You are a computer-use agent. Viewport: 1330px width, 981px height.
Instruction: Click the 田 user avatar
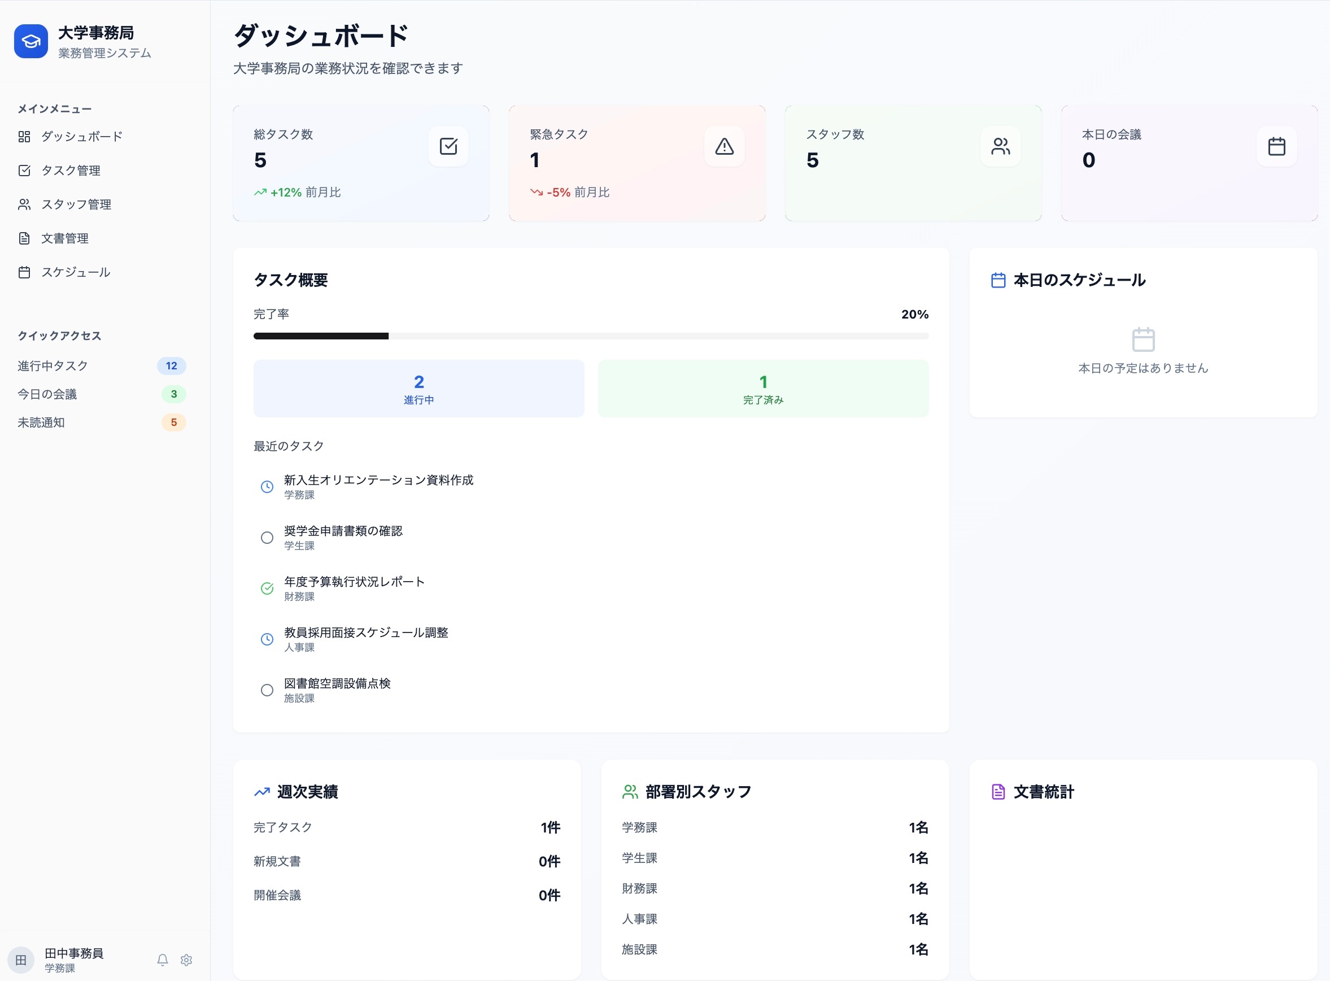point(21,960)
